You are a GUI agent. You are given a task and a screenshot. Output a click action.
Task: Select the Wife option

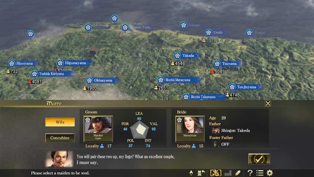pyautogui.click(x=60, y=122)
